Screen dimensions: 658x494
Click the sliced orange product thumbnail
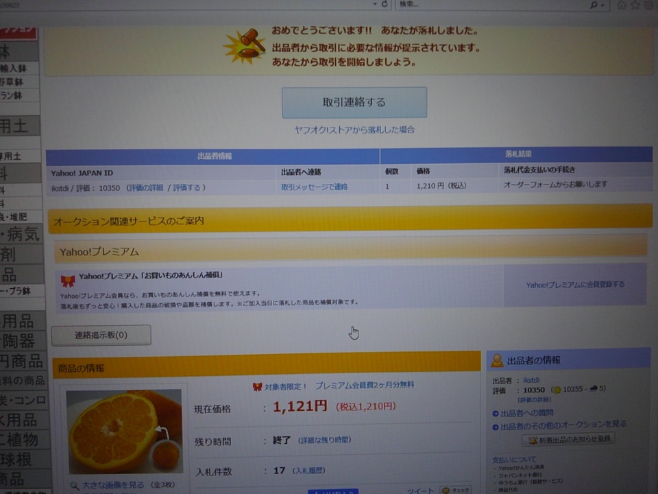(124, 432)
